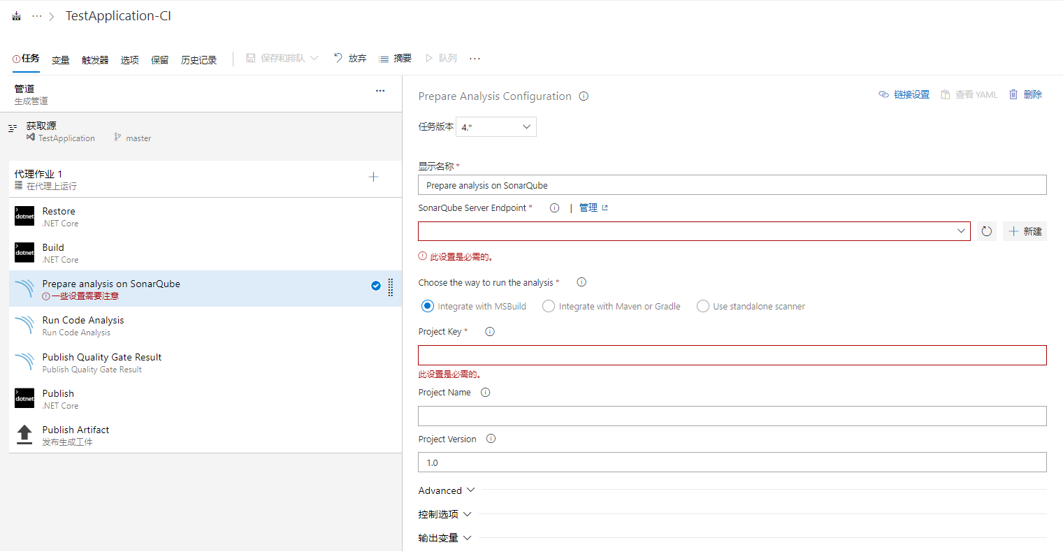The image size is (1063, 554).
Task: Click the TestApplication-CI breadcrumb title
Action: pos(118,16)
